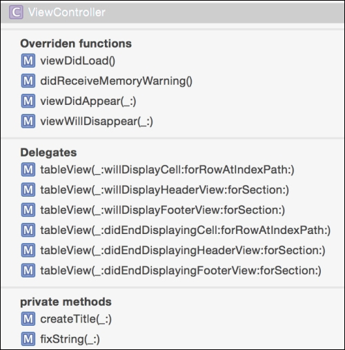Image resolution: width=345 pixels, height=350 pixels.
Task: Jump to tableView didEndDisplayingFooterView:forSection: method
Action: (x=181, y=271)
